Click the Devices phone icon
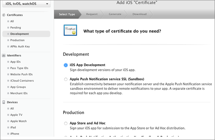This screenshot has height=140, width=215. (x=4, y=102)
